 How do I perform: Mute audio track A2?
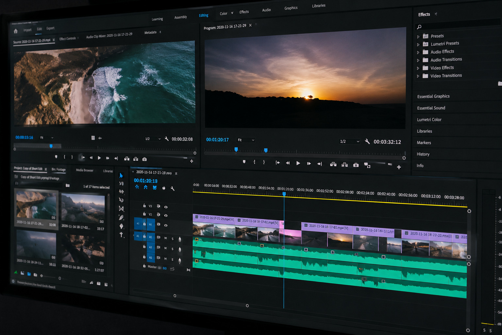(x=165, y=248)
